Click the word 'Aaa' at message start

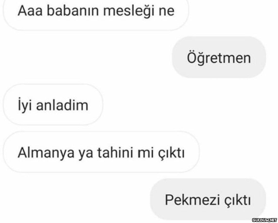(30, 11)
